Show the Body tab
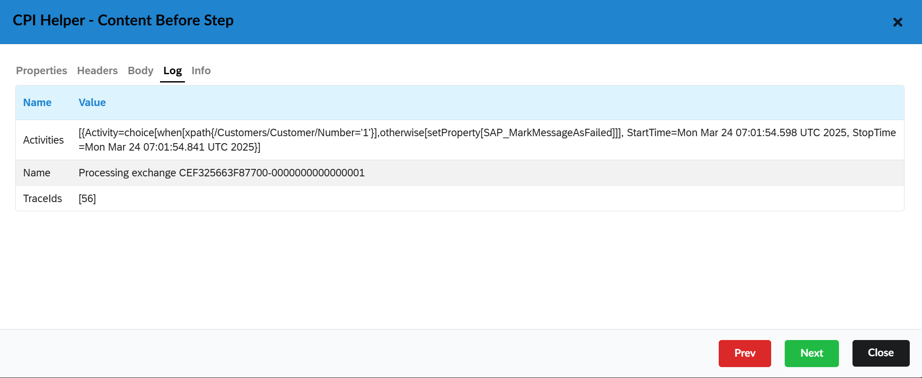Image resolution: width=922 pixels, height=378 pixels. pos(140,71)
